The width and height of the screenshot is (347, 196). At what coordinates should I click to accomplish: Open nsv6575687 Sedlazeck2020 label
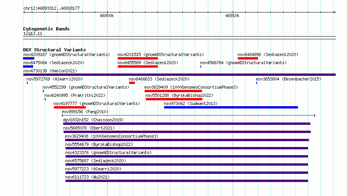coord(96,161)
